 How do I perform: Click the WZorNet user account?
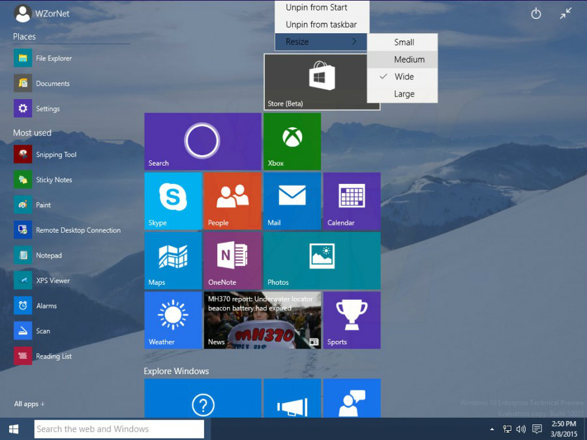[x=42, y=13]
